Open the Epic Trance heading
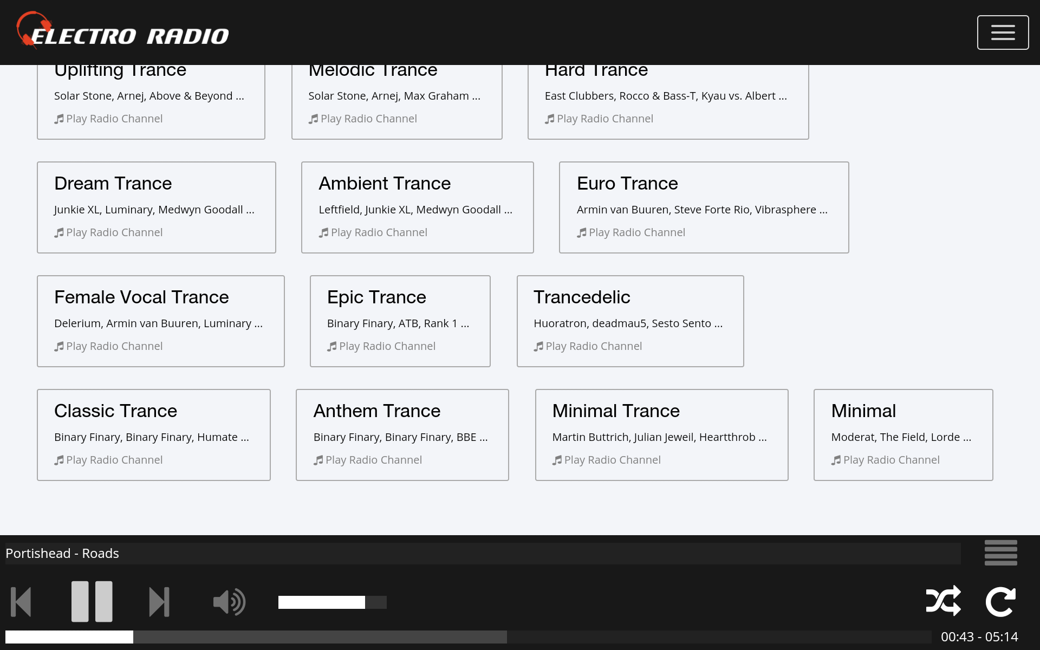The height and width of the screenshot is (650, 1040). tap(376, 297)
